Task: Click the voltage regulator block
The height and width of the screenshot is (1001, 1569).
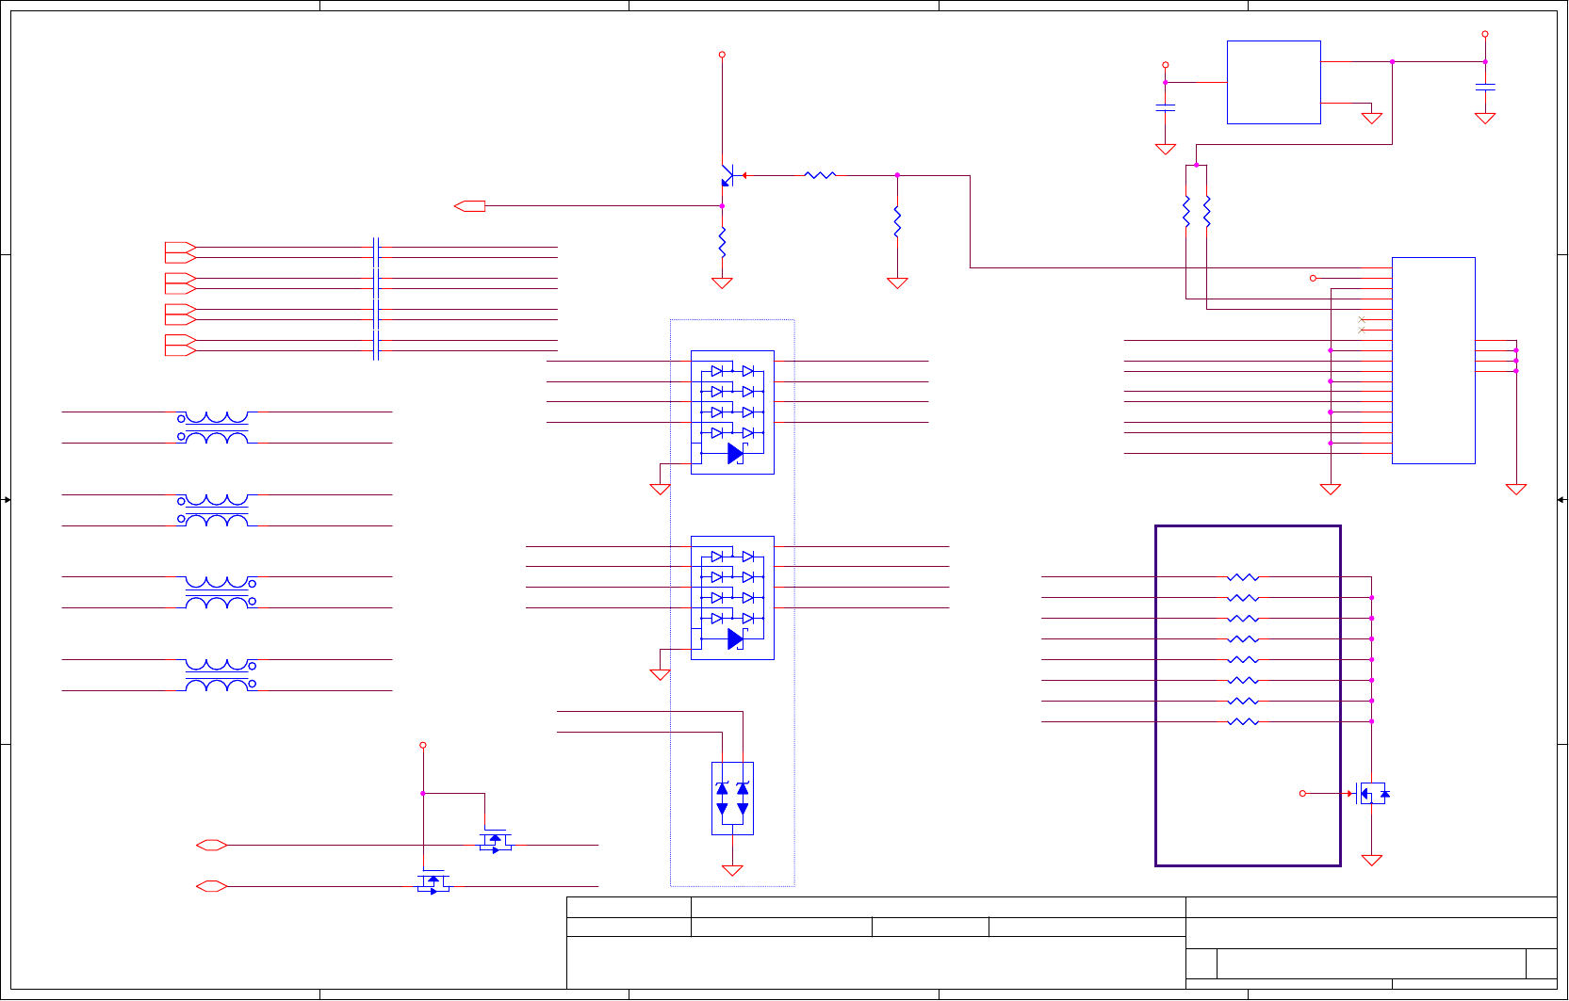Action: [1274, 82]
